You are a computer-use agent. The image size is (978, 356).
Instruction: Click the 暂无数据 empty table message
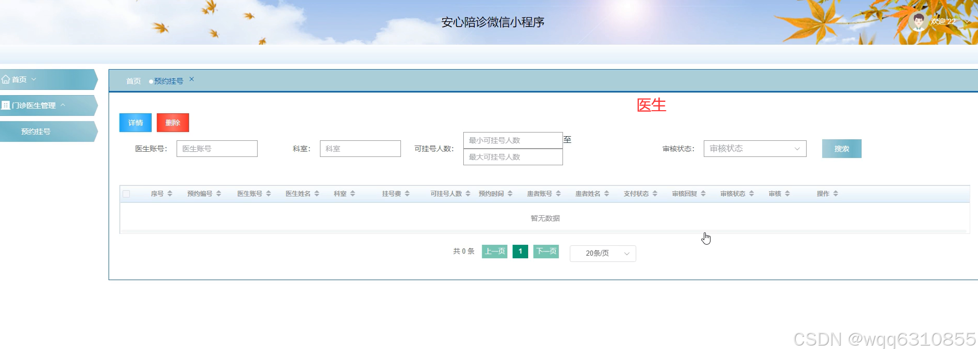pos(545,218)
